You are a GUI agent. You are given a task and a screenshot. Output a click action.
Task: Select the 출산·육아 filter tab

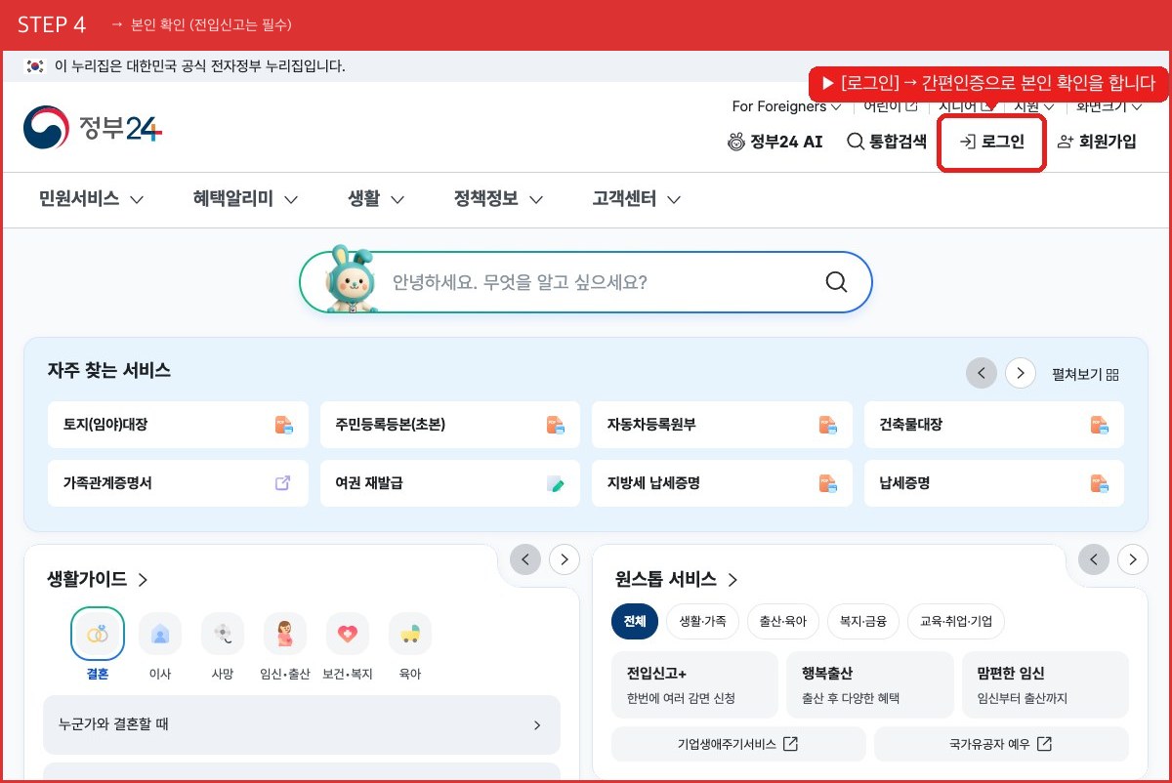[783, 621]
